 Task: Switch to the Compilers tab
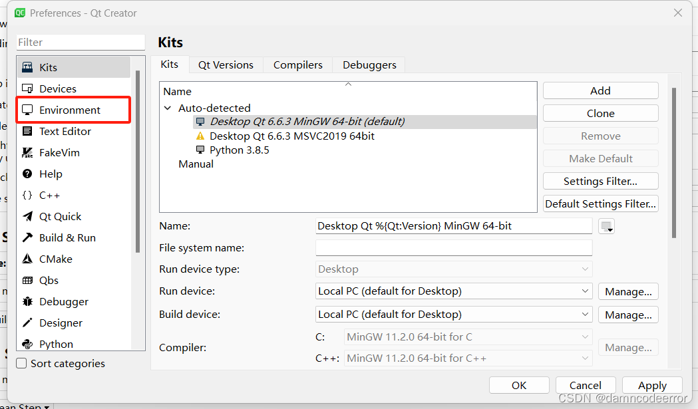coord(298,65)
